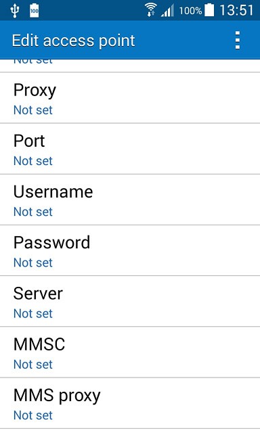Edit the Username field
The image size is (260, 433).
click(130, 200)
